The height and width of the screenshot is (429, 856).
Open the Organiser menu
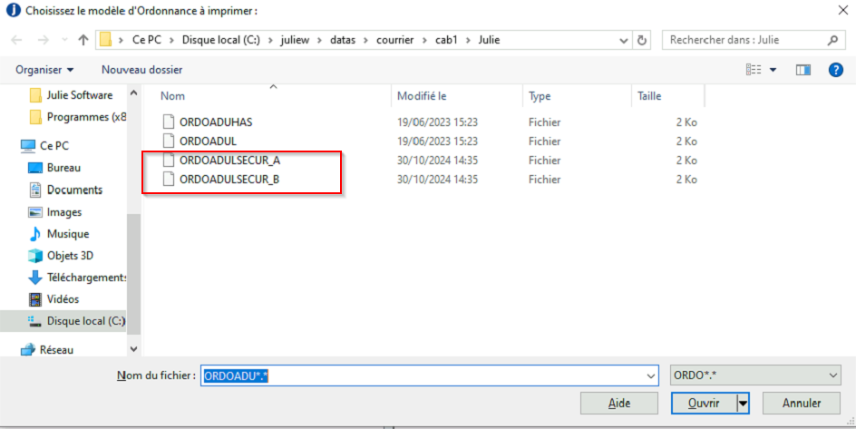(44, 70)
